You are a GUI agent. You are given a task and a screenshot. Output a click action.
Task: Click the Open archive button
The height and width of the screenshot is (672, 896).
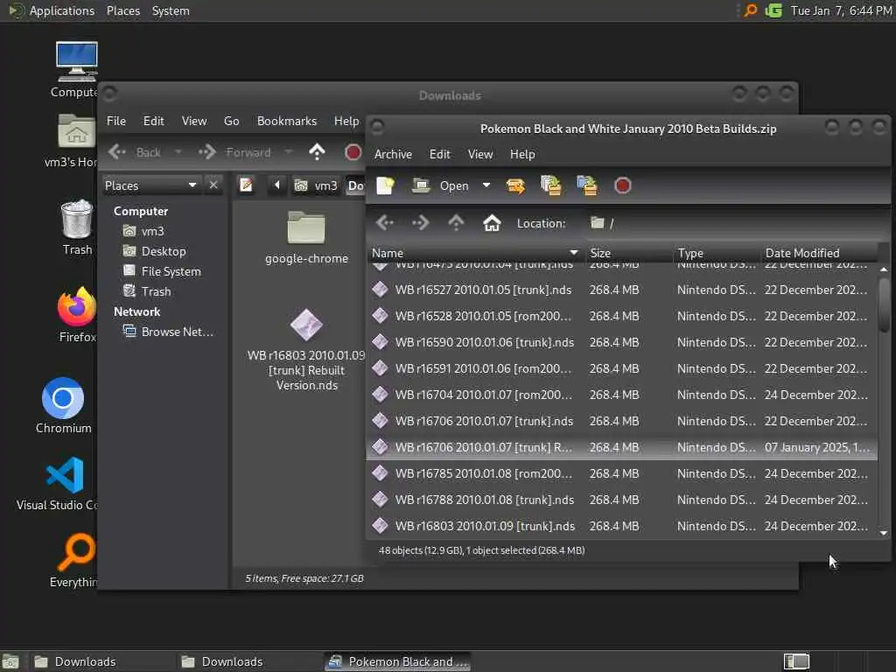441,185
